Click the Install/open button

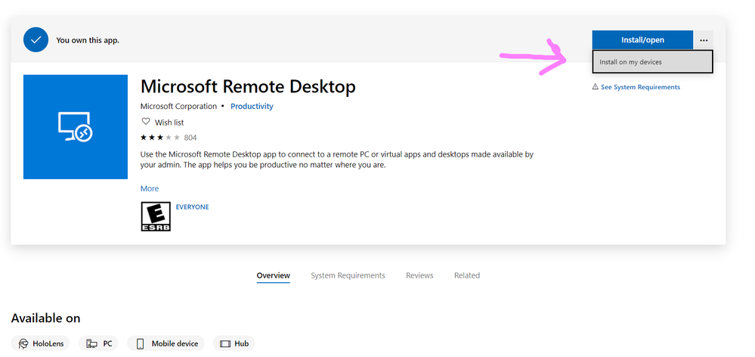point(642,40)
